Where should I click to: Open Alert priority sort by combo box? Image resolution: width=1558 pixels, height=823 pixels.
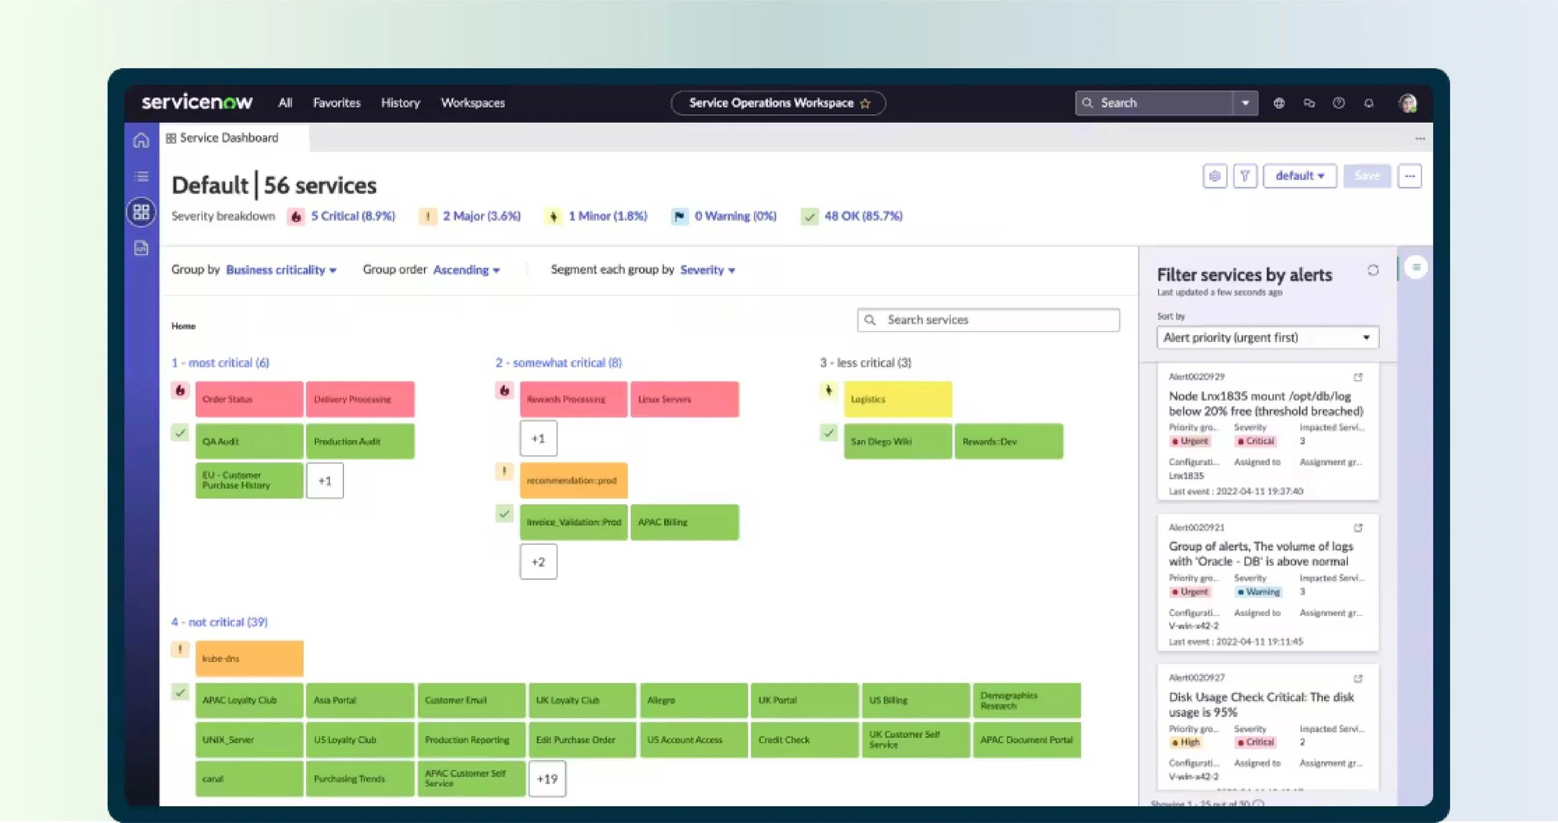1267,338
